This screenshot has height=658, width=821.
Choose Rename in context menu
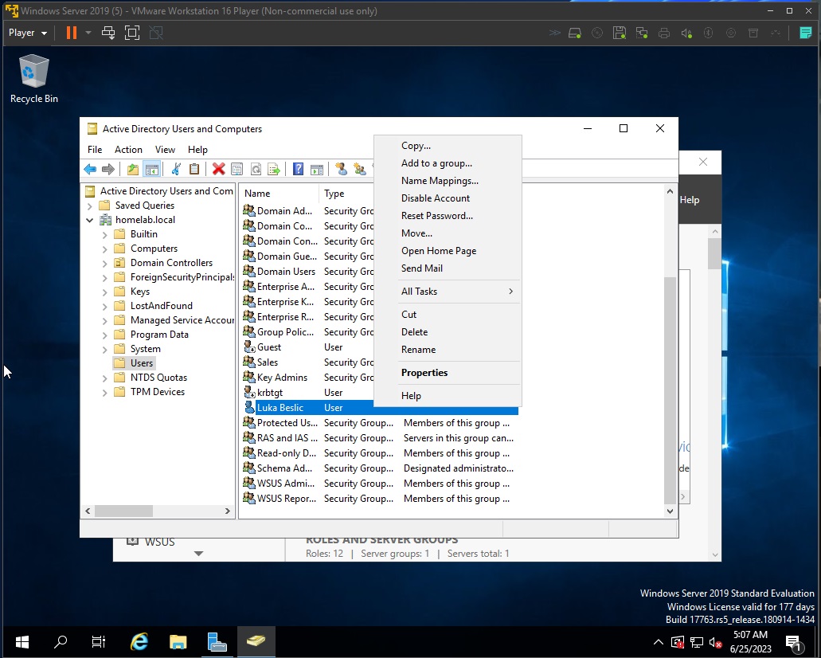[448, 350]
